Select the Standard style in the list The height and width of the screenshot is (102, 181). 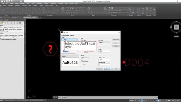66,51
